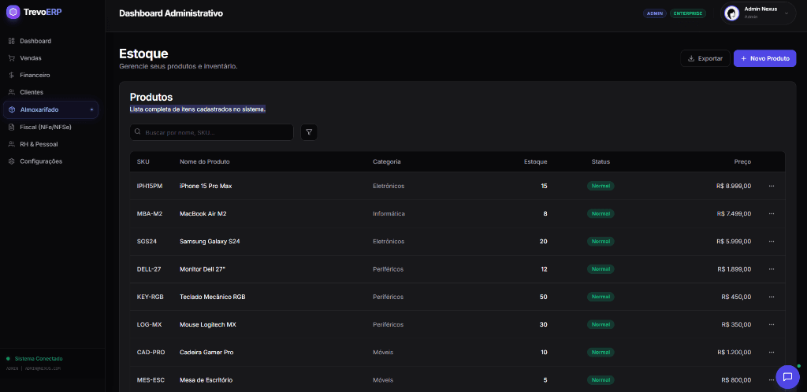
Task: Click the filter funnel icon beside search
Action: 309,132
